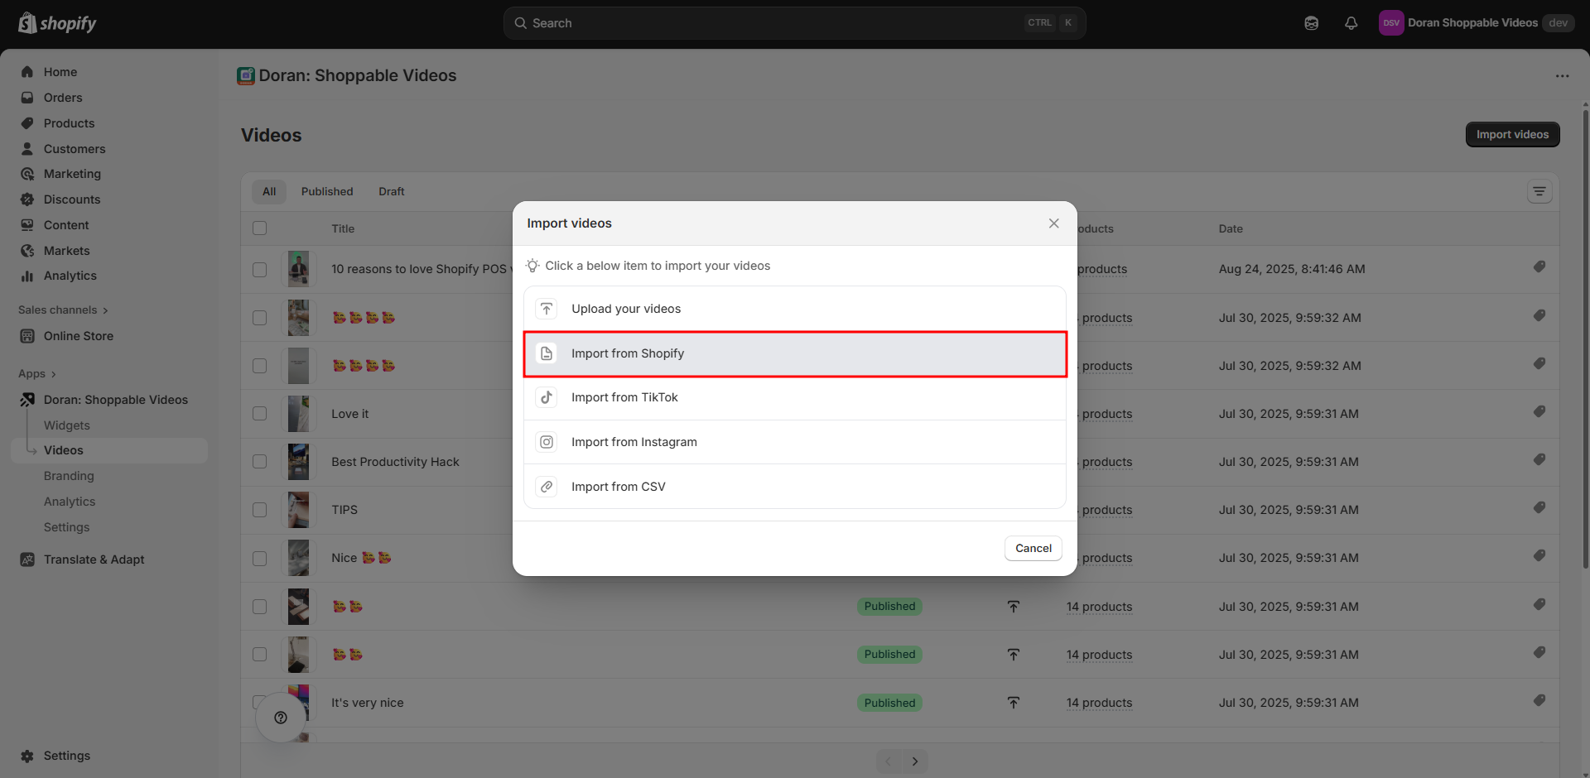The width and height of the screenshot is (1590, 778).
Task: Check the 'Love it' row checkbox
Action: (260, 414)
